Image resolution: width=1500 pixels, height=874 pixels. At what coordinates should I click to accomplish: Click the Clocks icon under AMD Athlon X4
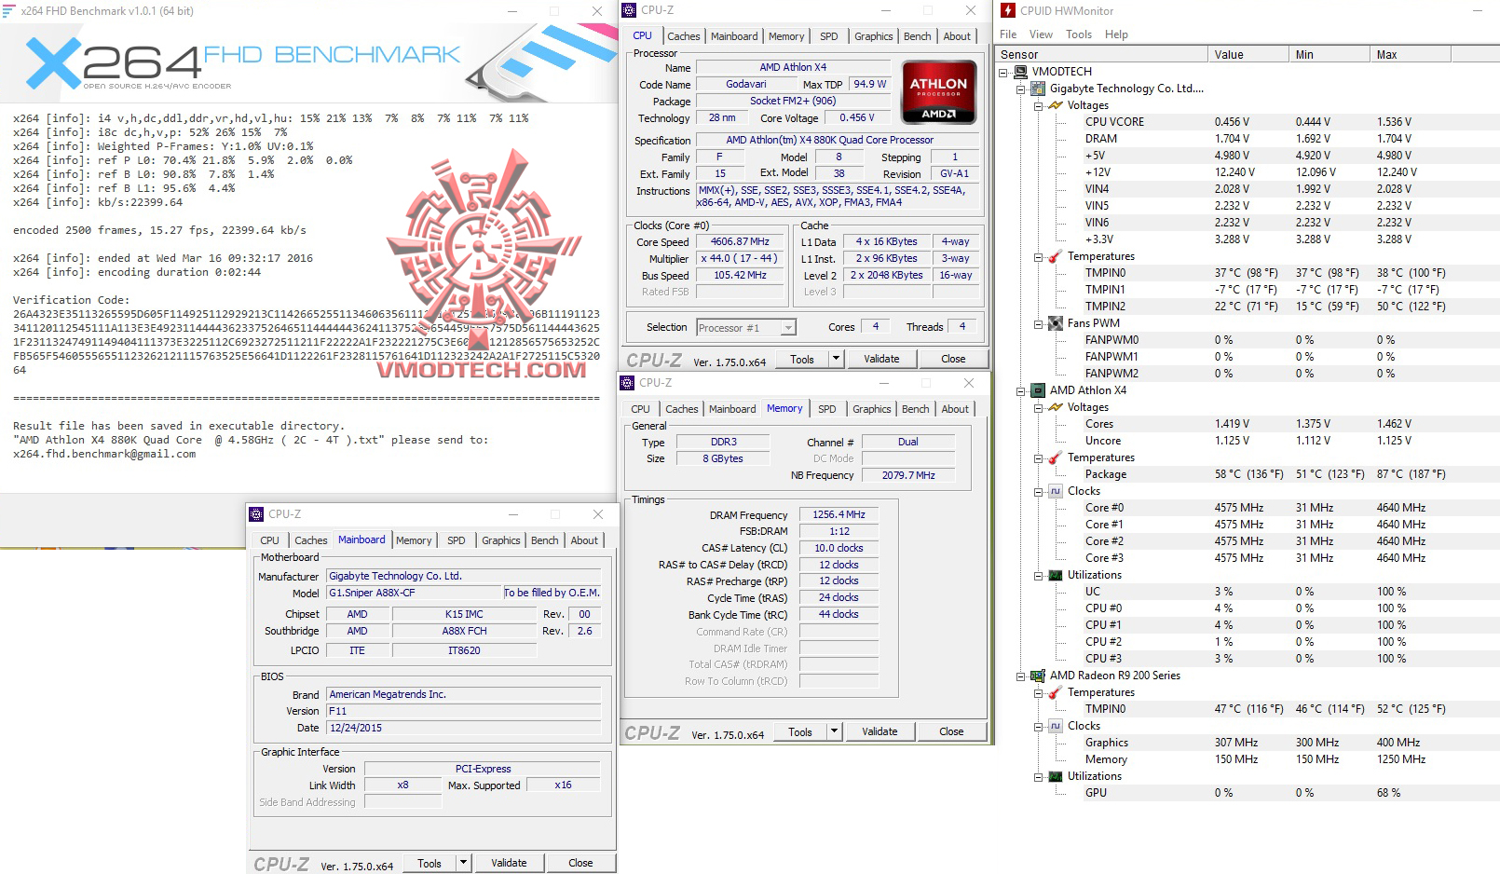(x=1056, y=491)
